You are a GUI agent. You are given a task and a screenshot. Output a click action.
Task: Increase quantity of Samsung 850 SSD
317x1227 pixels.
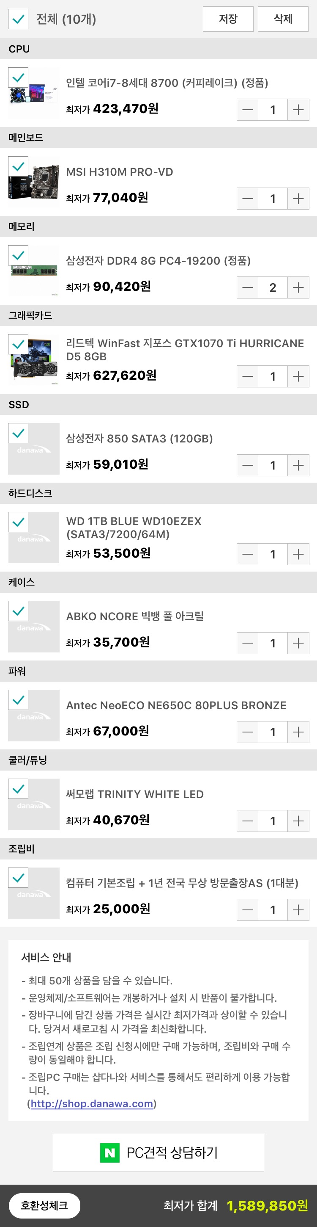(x=298, y=465)
